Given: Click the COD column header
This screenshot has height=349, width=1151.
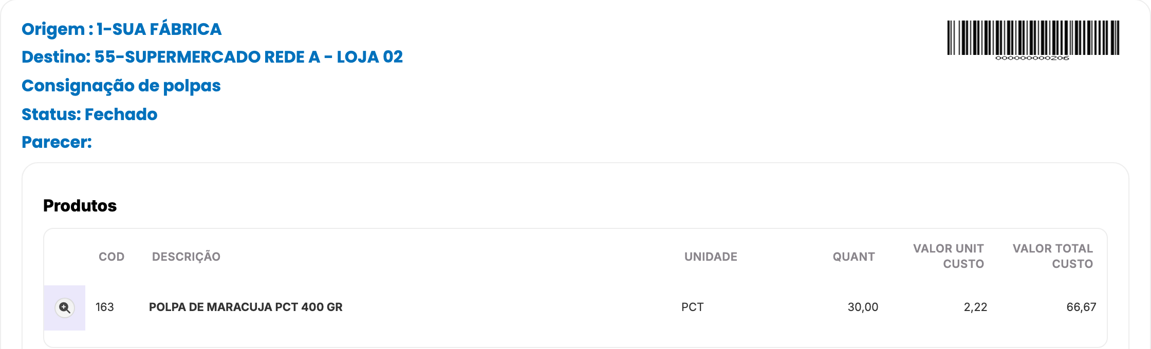Looking at the screenshot, I should [x=112, y=257].
